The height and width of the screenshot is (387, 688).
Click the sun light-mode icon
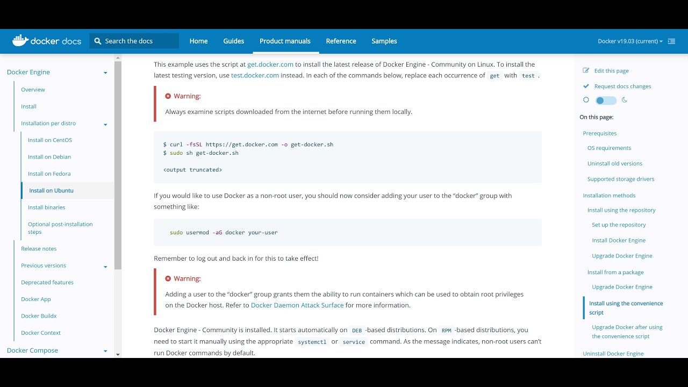pos(586,100)
